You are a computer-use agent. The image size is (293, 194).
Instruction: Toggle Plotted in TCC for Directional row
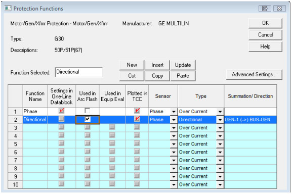tap(137, 119)
